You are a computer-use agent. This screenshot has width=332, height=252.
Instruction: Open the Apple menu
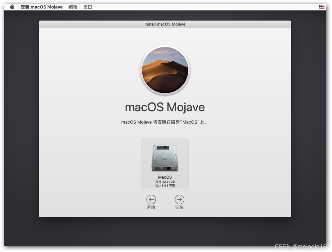coord(12,7)
